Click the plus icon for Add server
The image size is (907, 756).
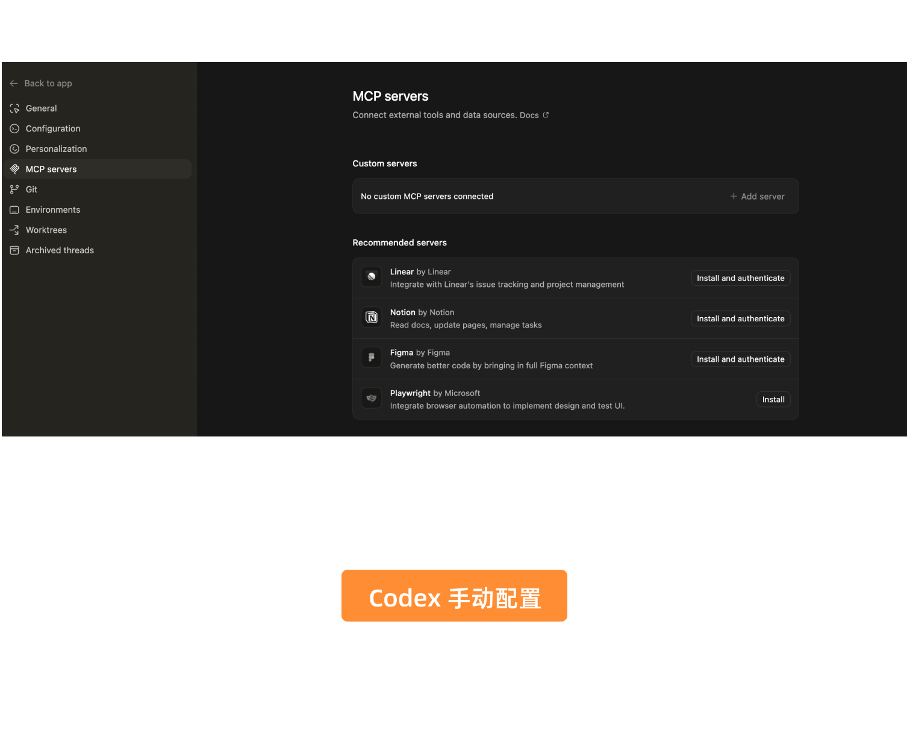[734, 197]
